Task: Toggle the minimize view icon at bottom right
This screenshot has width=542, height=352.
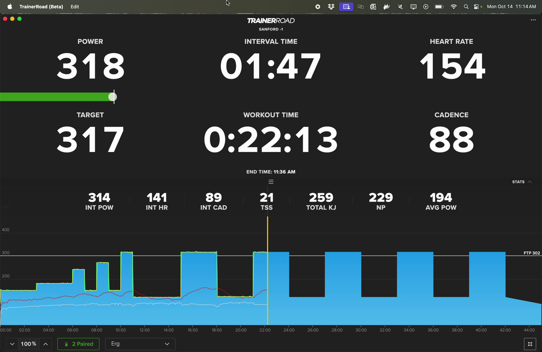Action: (530, 344)
